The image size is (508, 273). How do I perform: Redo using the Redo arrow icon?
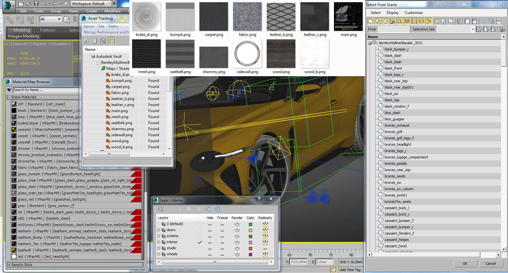(x=55, y=4)
